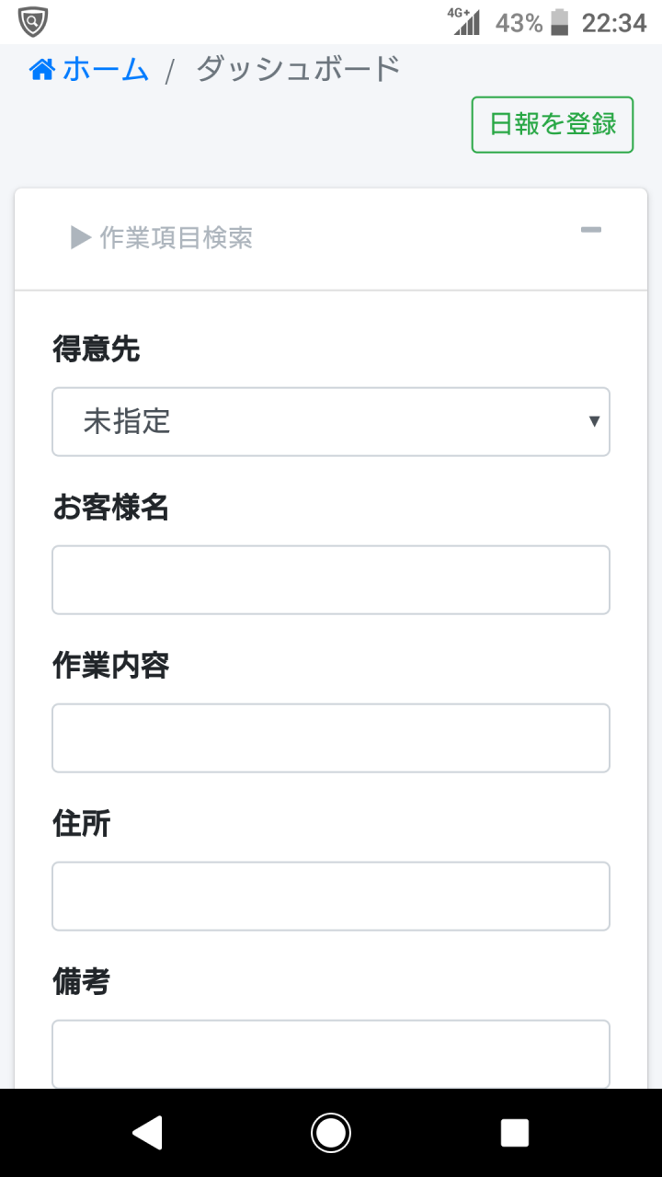Focus the お客様名 text field
Image resolution: width=662 pixels, height=1177 pixels.
click(331, 579)
